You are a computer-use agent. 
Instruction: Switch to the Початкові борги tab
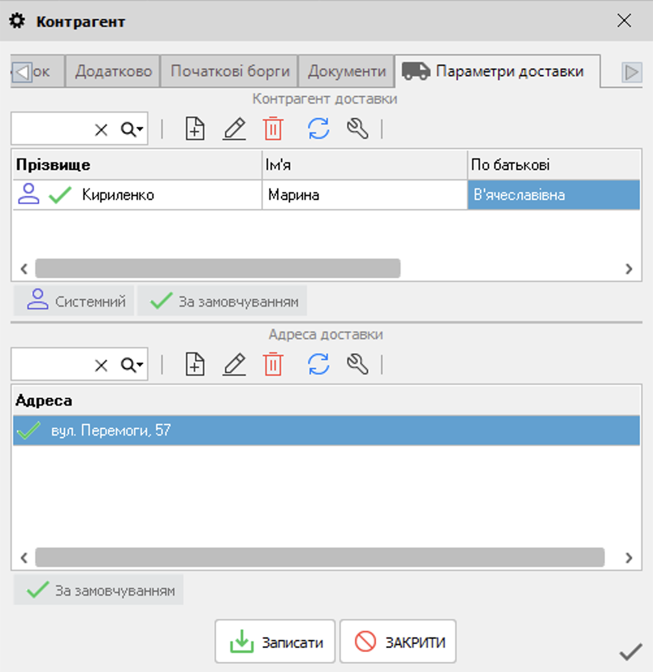coord(230,71)
